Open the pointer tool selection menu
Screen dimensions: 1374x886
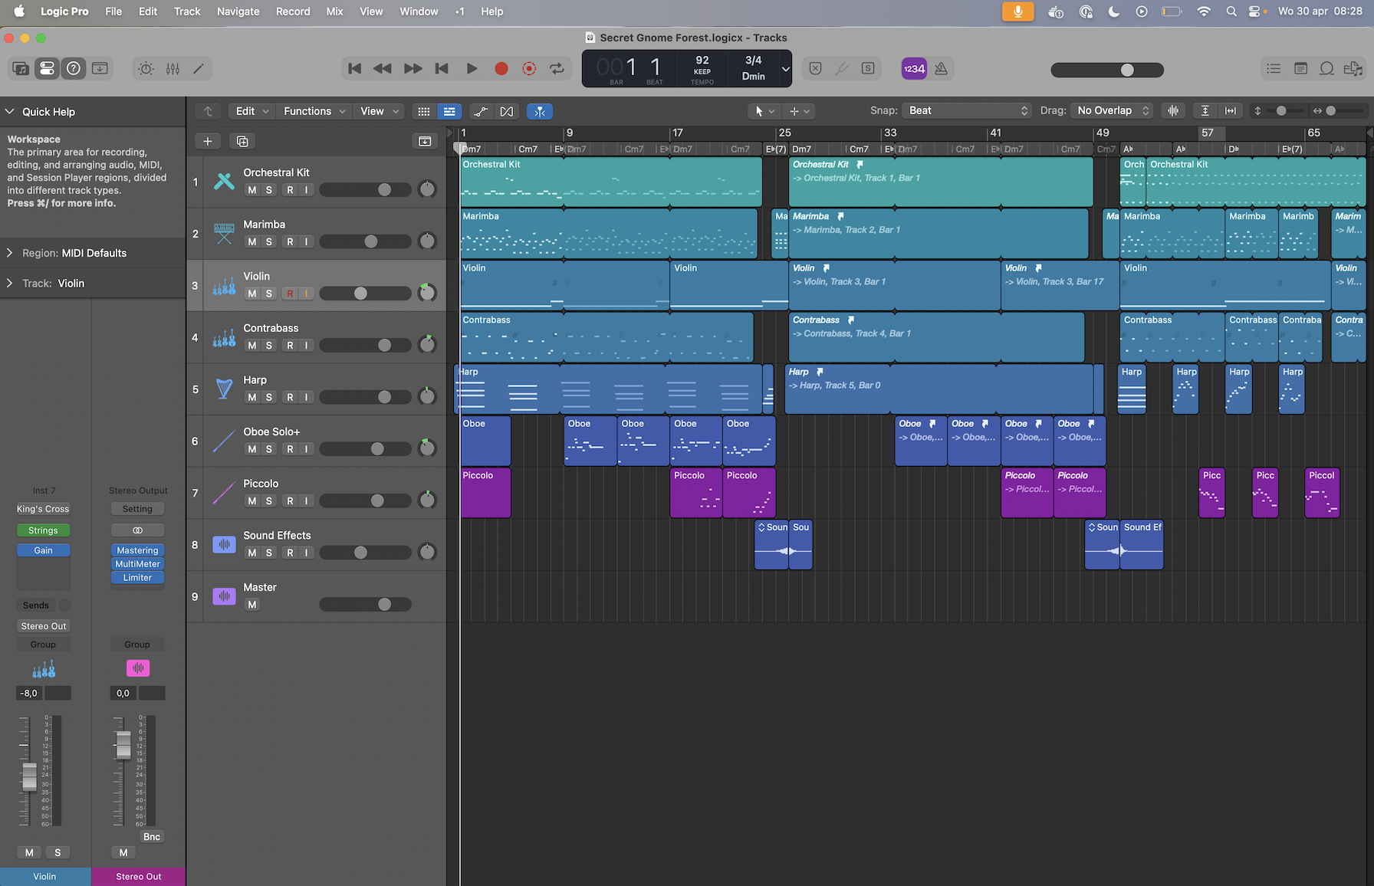tap(764, 111)
